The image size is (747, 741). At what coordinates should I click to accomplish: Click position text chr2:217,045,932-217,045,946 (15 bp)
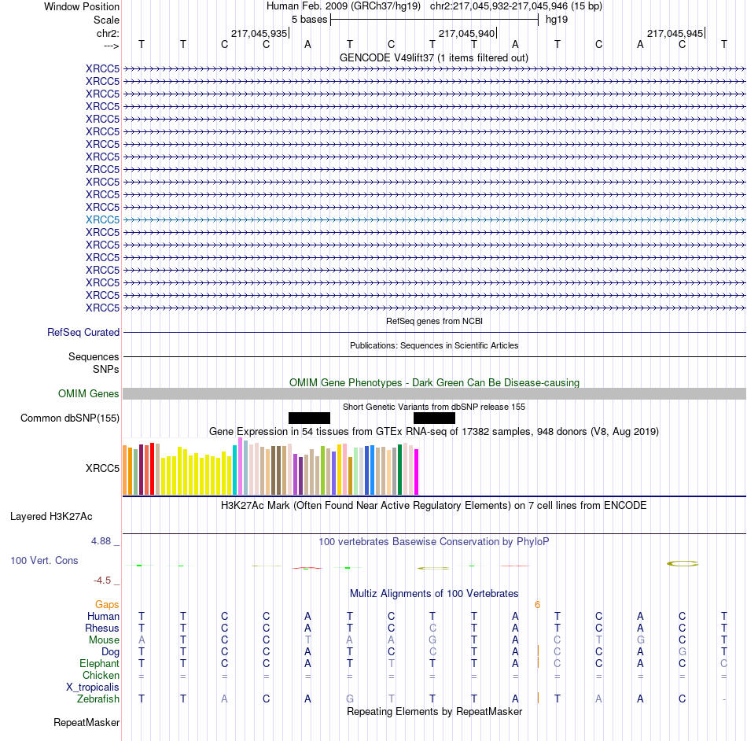point(516,6)
